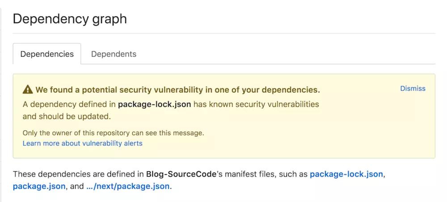Viewport: 447px width, 202px height.
Task: Click the warning triangle icon in alert
Action: tap(28, 90)
